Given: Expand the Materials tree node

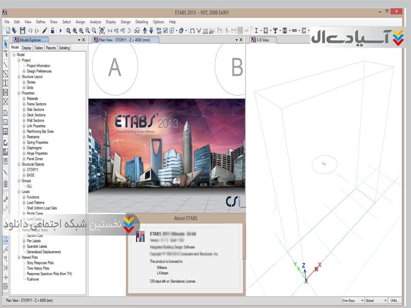Looking at the screenshot, I should [x=24, y=99].
